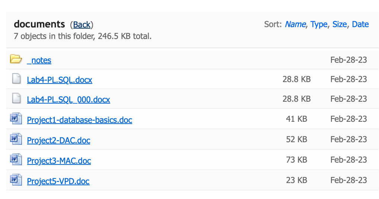The width and height of the screenshot is (379, 199).
Task: Click the Word icon beside Project2-DAC.doc
Action: (x=16, y=139)
